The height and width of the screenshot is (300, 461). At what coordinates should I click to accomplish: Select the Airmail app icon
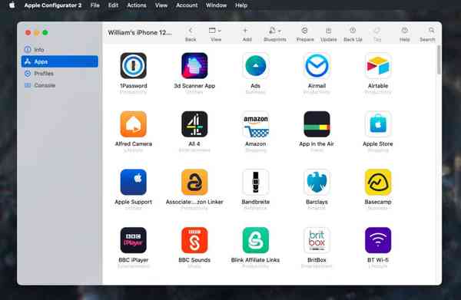point(317,65)
